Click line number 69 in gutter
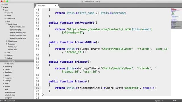Image resolution: width=182 pixels, height=102 pixels. tap(38, 88)
